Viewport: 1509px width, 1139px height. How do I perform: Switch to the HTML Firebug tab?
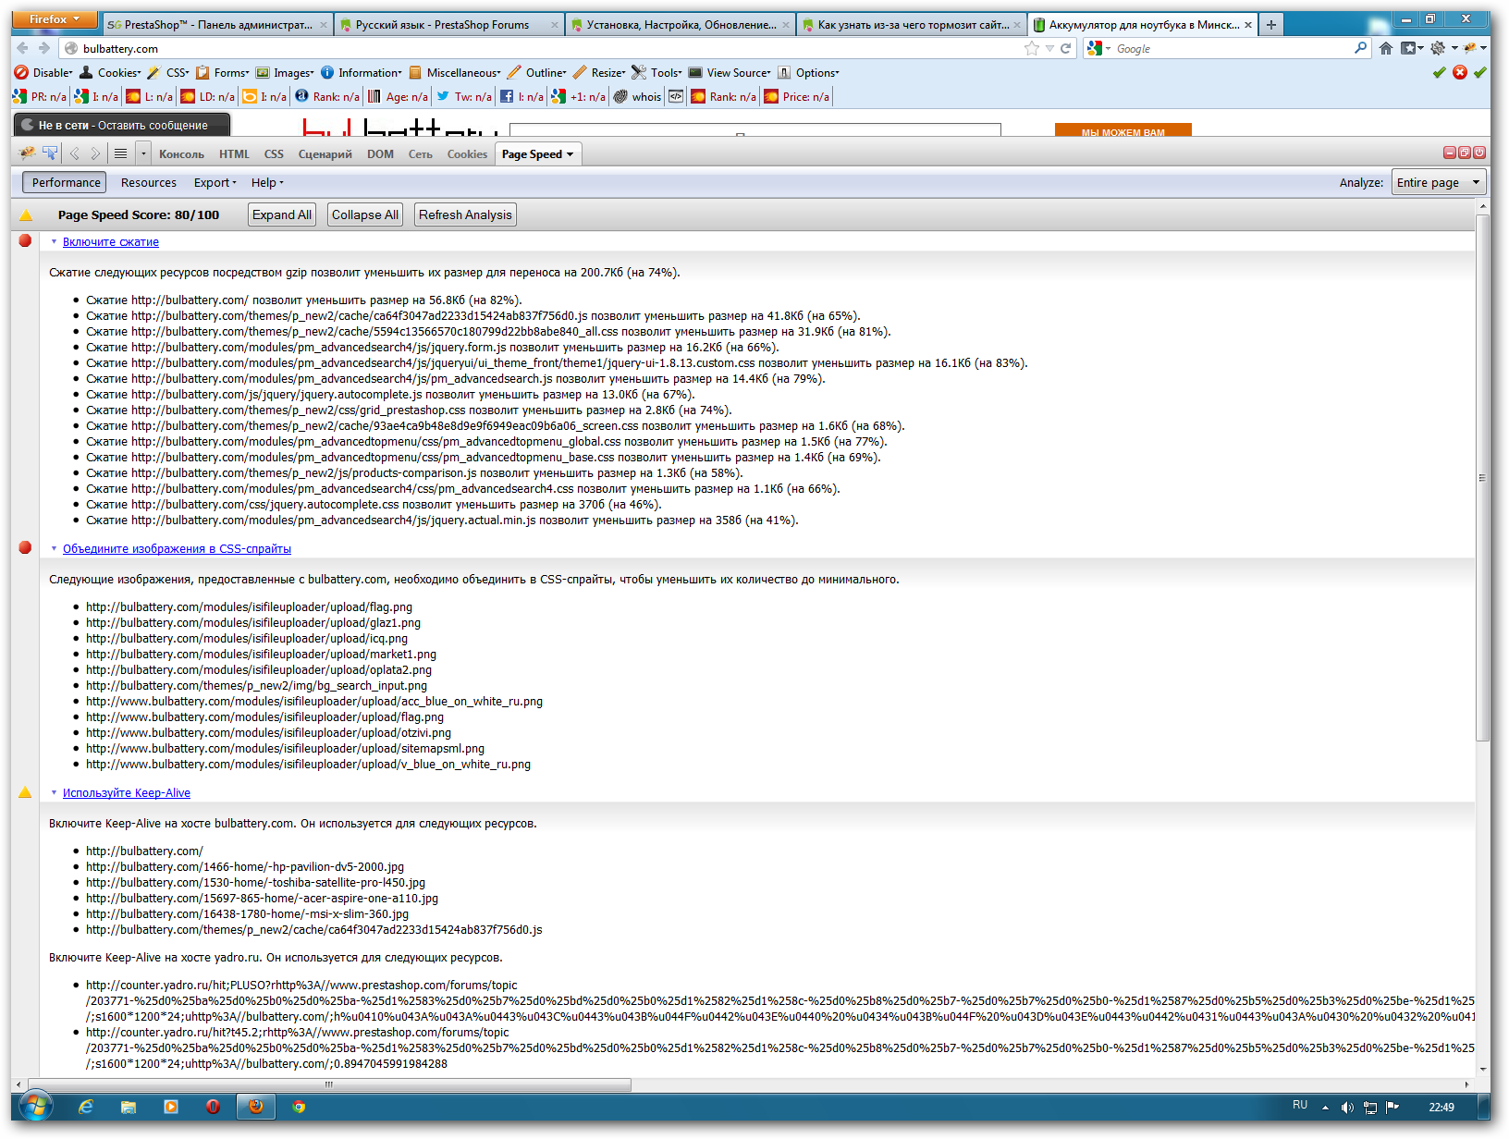pos(234,154)
